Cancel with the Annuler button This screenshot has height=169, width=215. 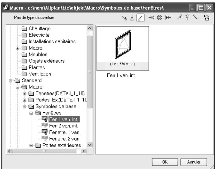coord(194,162)
